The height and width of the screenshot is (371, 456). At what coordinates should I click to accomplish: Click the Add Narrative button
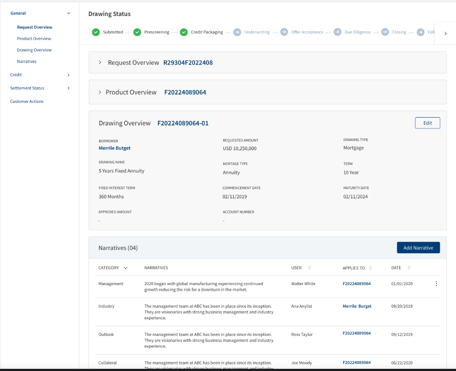(x=418, y=248)
